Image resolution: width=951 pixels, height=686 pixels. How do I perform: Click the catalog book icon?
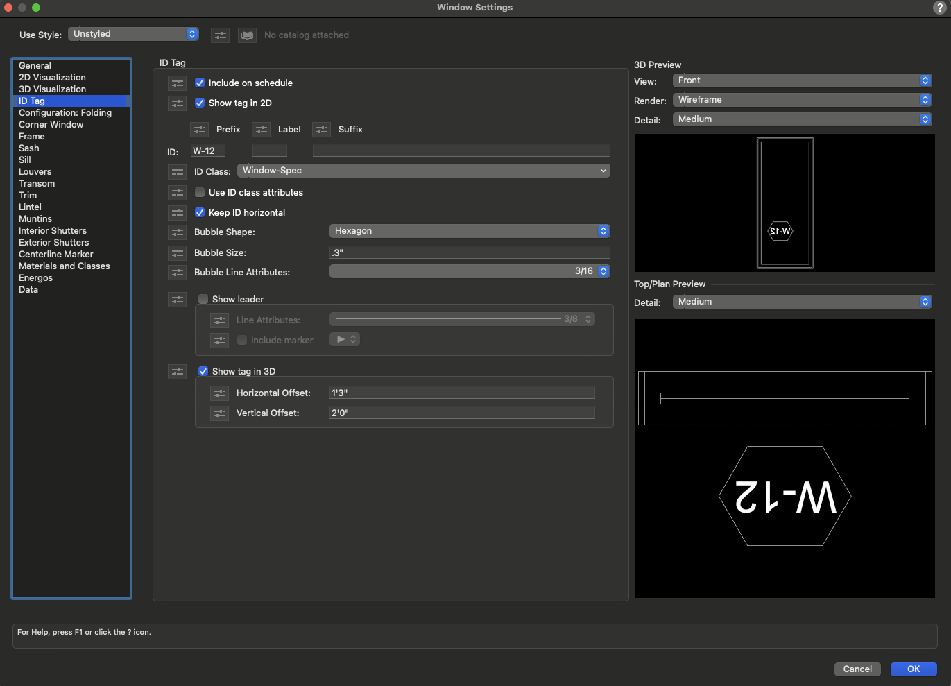click(x=247, y=35)
